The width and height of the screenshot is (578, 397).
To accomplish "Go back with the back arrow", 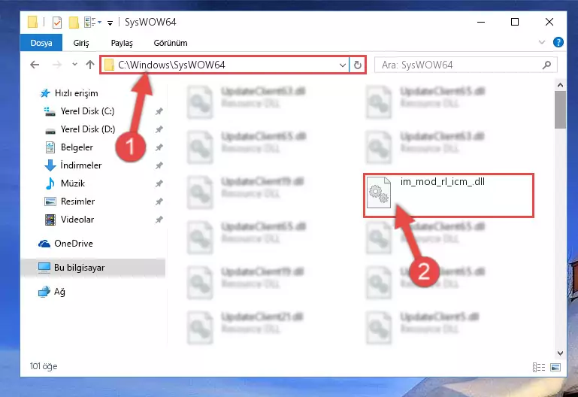I will (35, 65).
